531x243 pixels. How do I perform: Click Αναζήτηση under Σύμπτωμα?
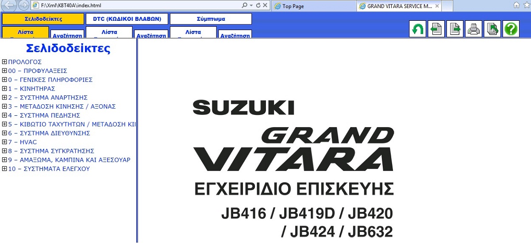235,35
